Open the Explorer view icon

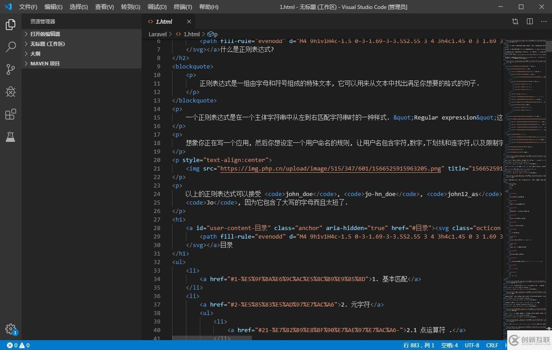coord(11,25)
